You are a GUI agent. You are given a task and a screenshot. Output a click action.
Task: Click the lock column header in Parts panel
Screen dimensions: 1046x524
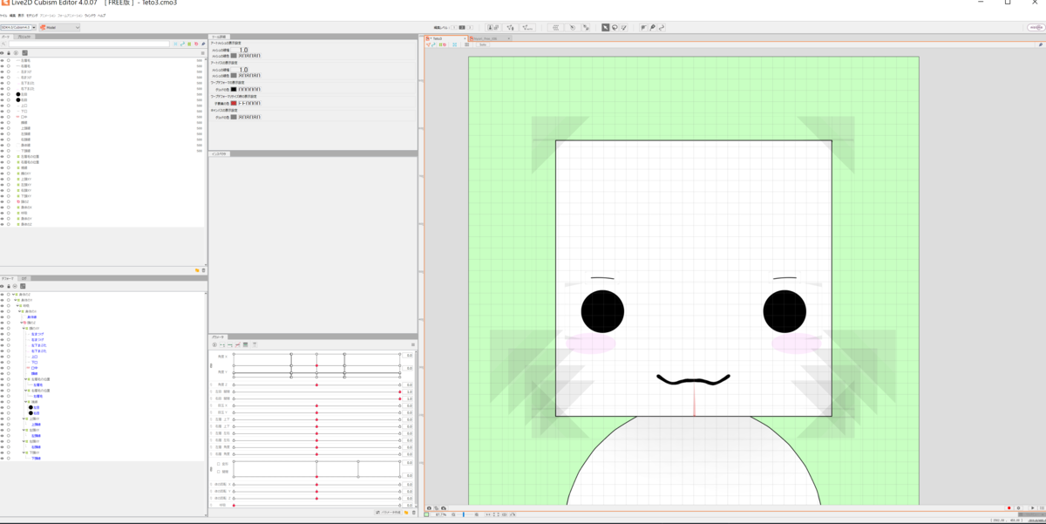point(9,53)
